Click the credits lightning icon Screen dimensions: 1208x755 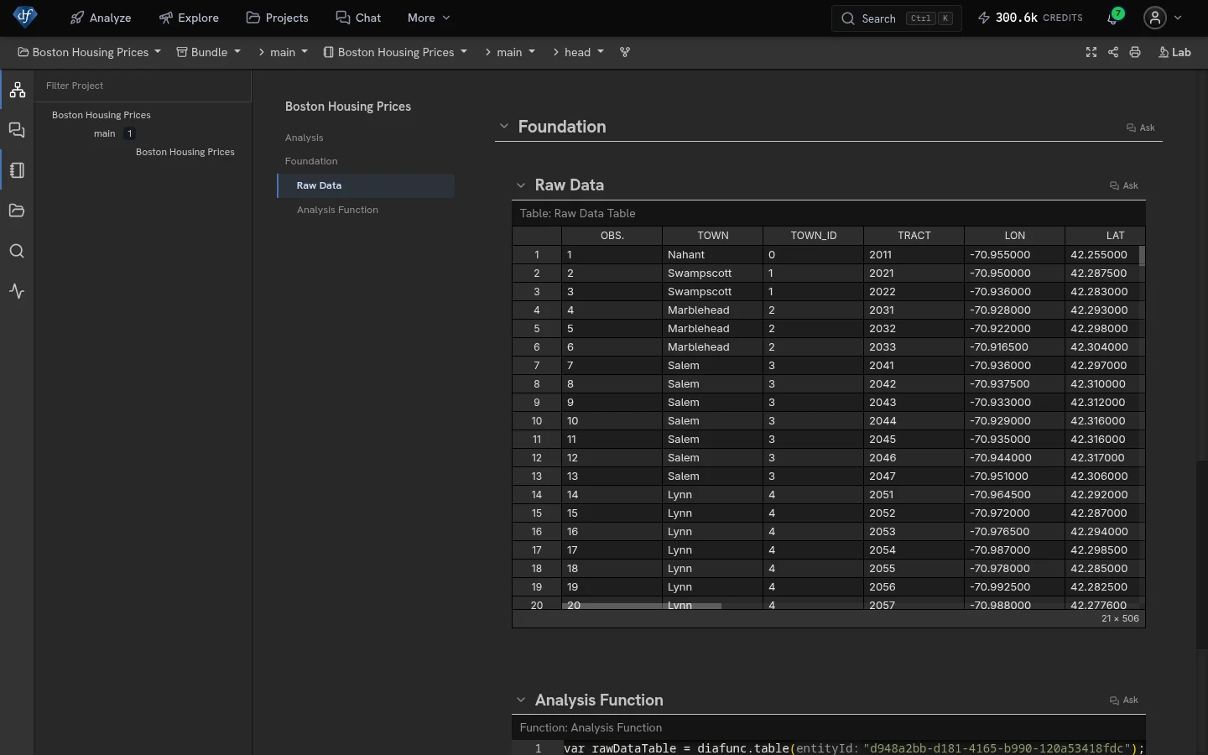coord(984,18)
